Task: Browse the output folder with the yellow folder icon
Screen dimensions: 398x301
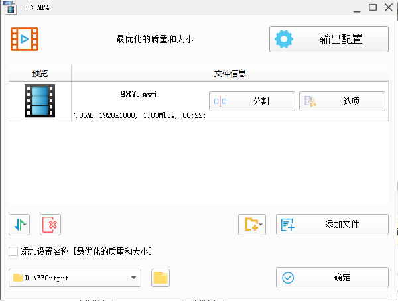Action: (161, 278)
